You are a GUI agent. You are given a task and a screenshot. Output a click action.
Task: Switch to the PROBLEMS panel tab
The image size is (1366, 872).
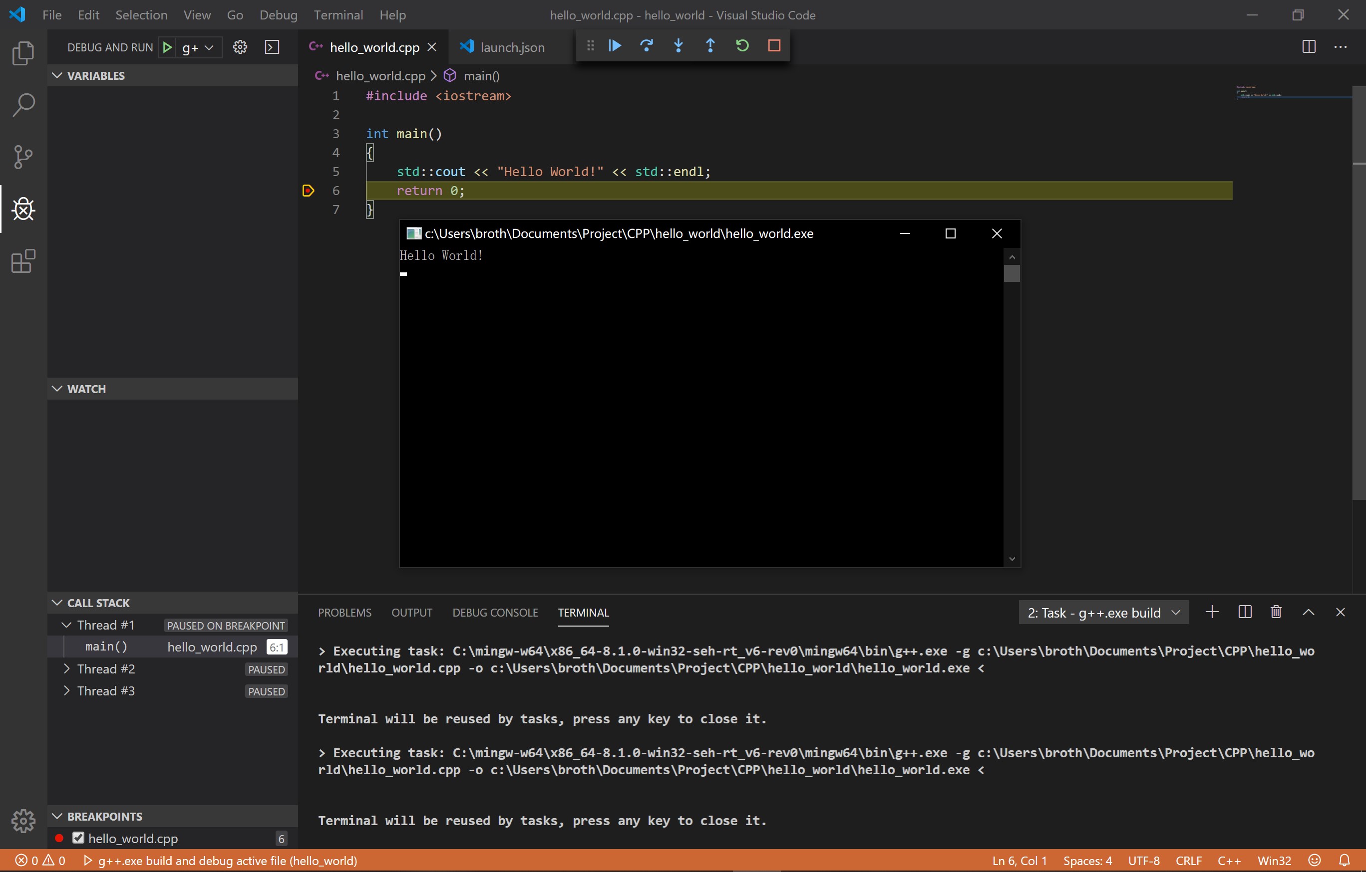tap(344, 612)
